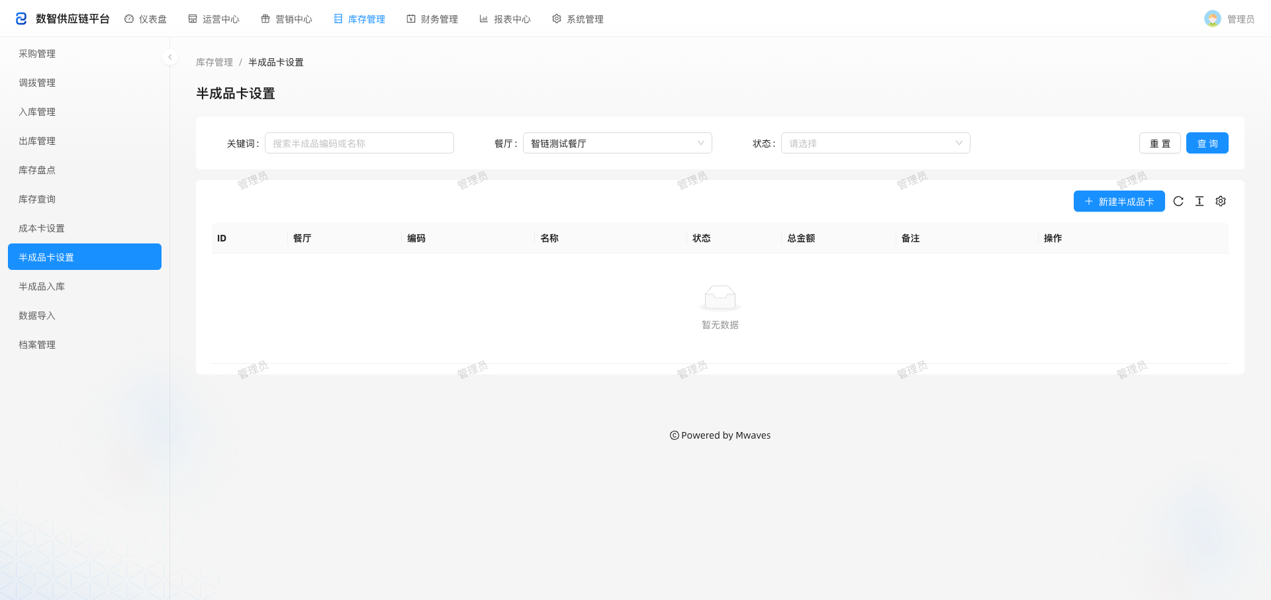This screenshot has width=1271, height=600.
Task: Click the table density icon
Action: [x=1200, y=201]
